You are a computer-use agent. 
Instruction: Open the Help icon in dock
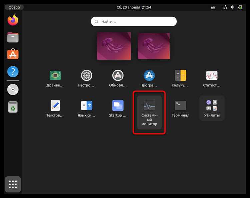click(x=13, y=72)
